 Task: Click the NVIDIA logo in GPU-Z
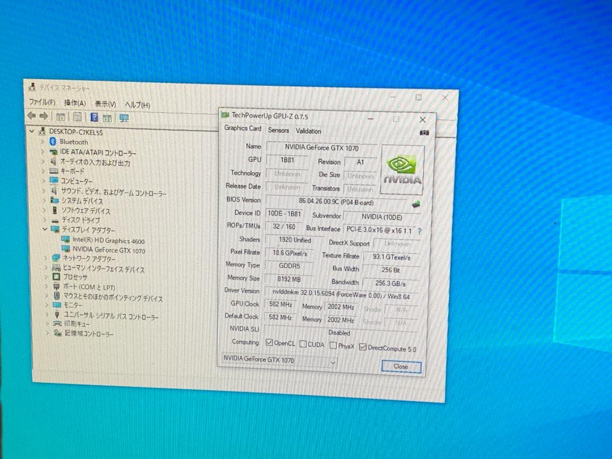coord(402,170)
